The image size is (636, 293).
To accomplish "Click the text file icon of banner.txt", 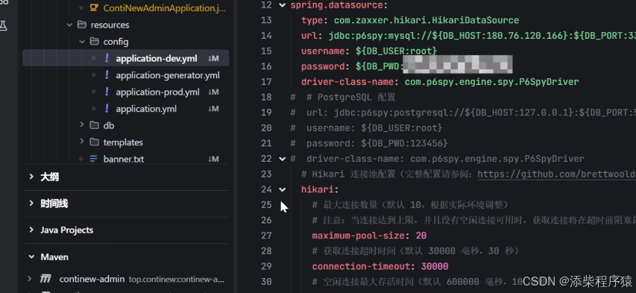I will [94, 159].
